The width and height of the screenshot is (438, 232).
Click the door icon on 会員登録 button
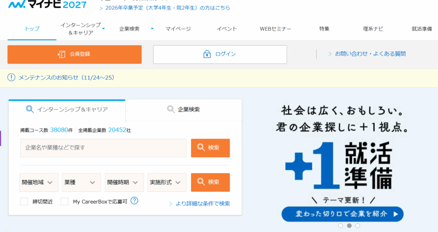pos(62,54)
